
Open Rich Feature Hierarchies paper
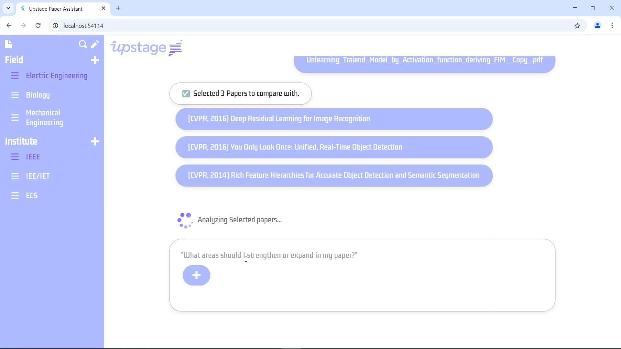point(334,175)
